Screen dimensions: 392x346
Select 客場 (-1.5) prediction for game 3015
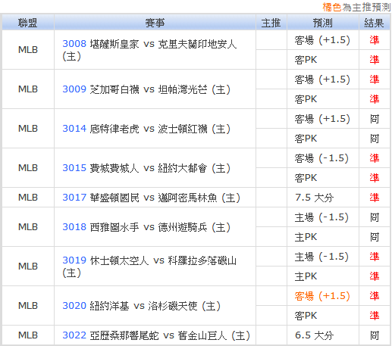point(321,158)
